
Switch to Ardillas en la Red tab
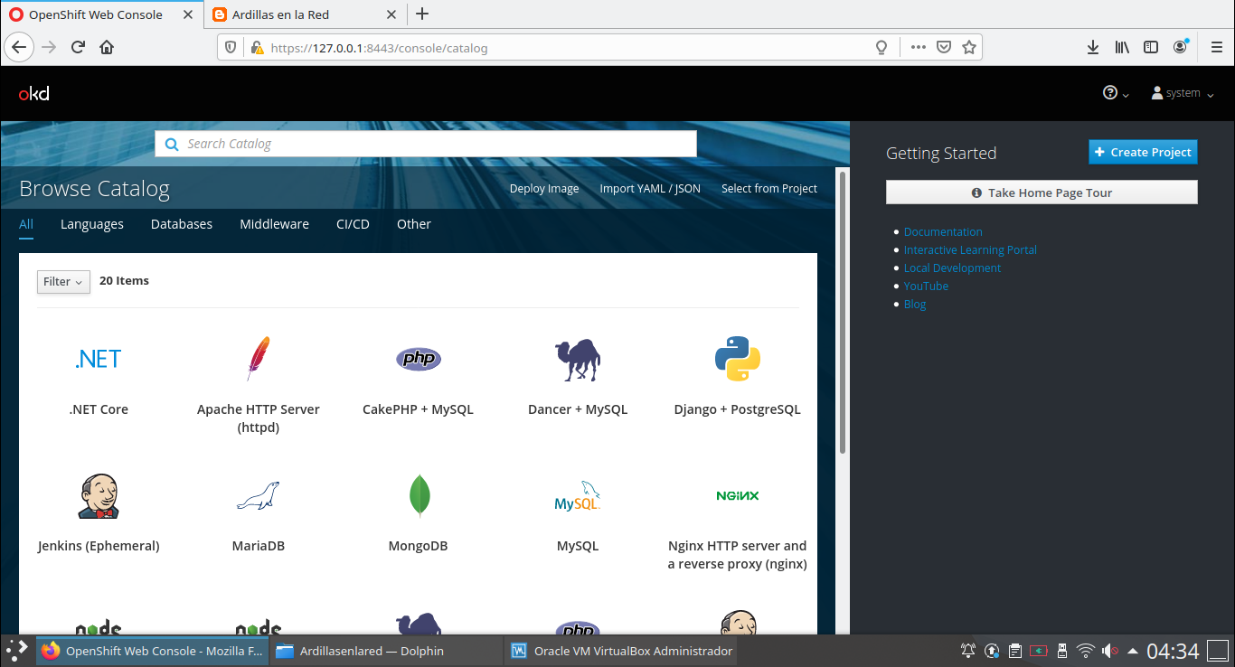pyautogui.click(x=304, y=14)
